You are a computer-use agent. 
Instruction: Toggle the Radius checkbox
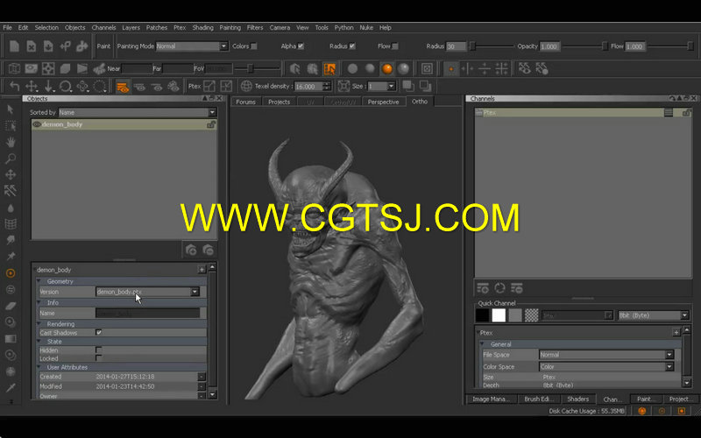point(352,46)
